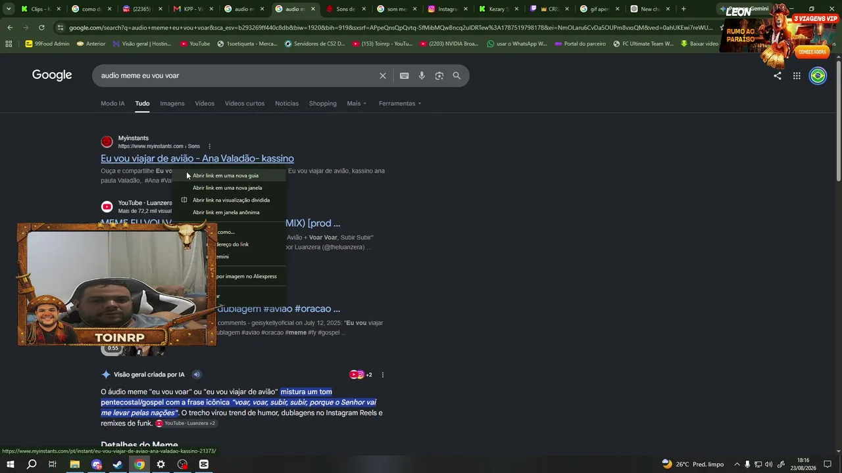Open the Windows notification center

828,464
